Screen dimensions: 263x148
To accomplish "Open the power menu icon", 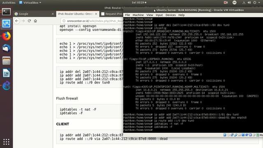I will (255, 2).
